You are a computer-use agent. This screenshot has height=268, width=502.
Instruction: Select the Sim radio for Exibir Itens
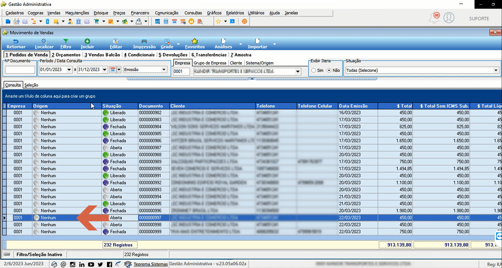(x=314, y=70)
